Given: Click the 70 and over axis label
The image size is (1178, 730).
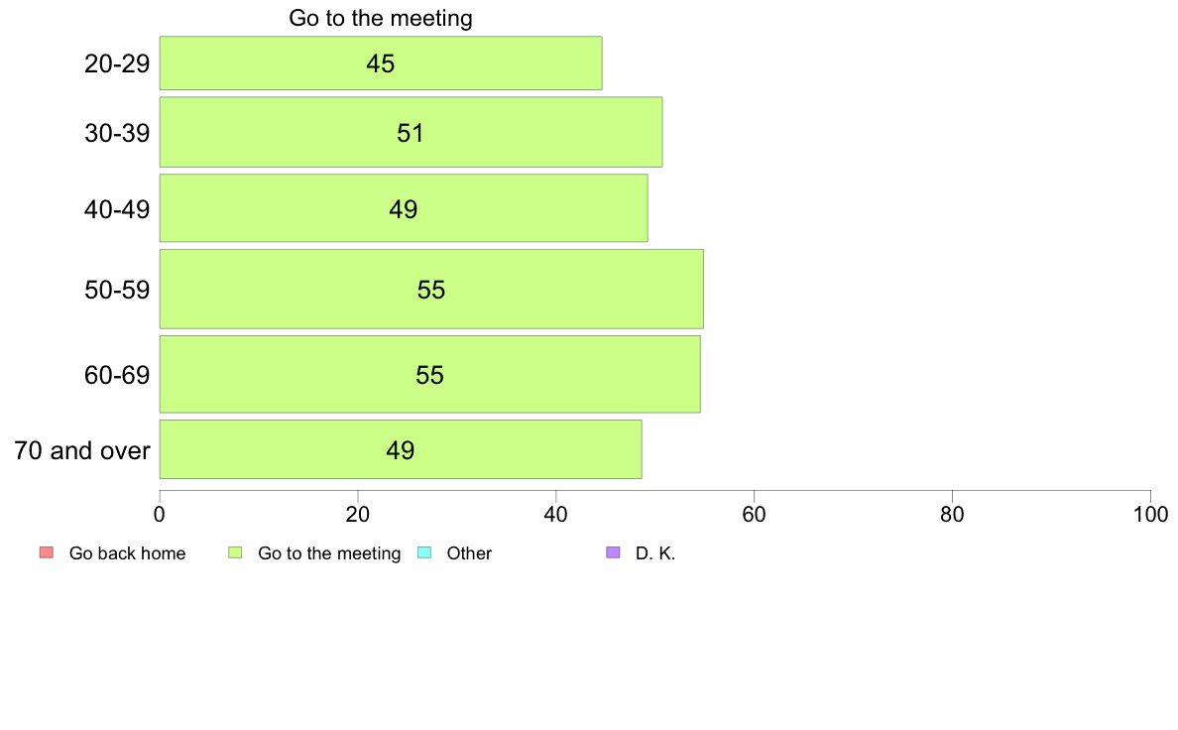Looking at the screenshot, I should (x=82, y=450).
